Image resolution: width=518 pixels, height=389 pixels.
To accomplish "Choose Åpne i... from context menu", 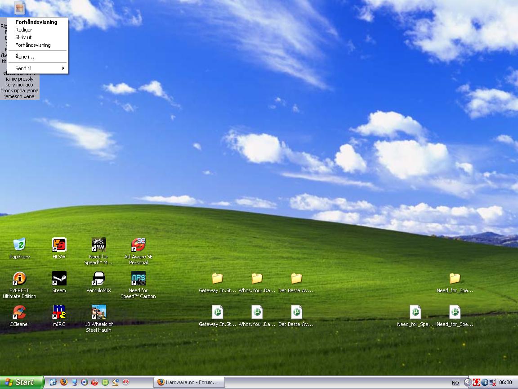I will pos(37,57).
